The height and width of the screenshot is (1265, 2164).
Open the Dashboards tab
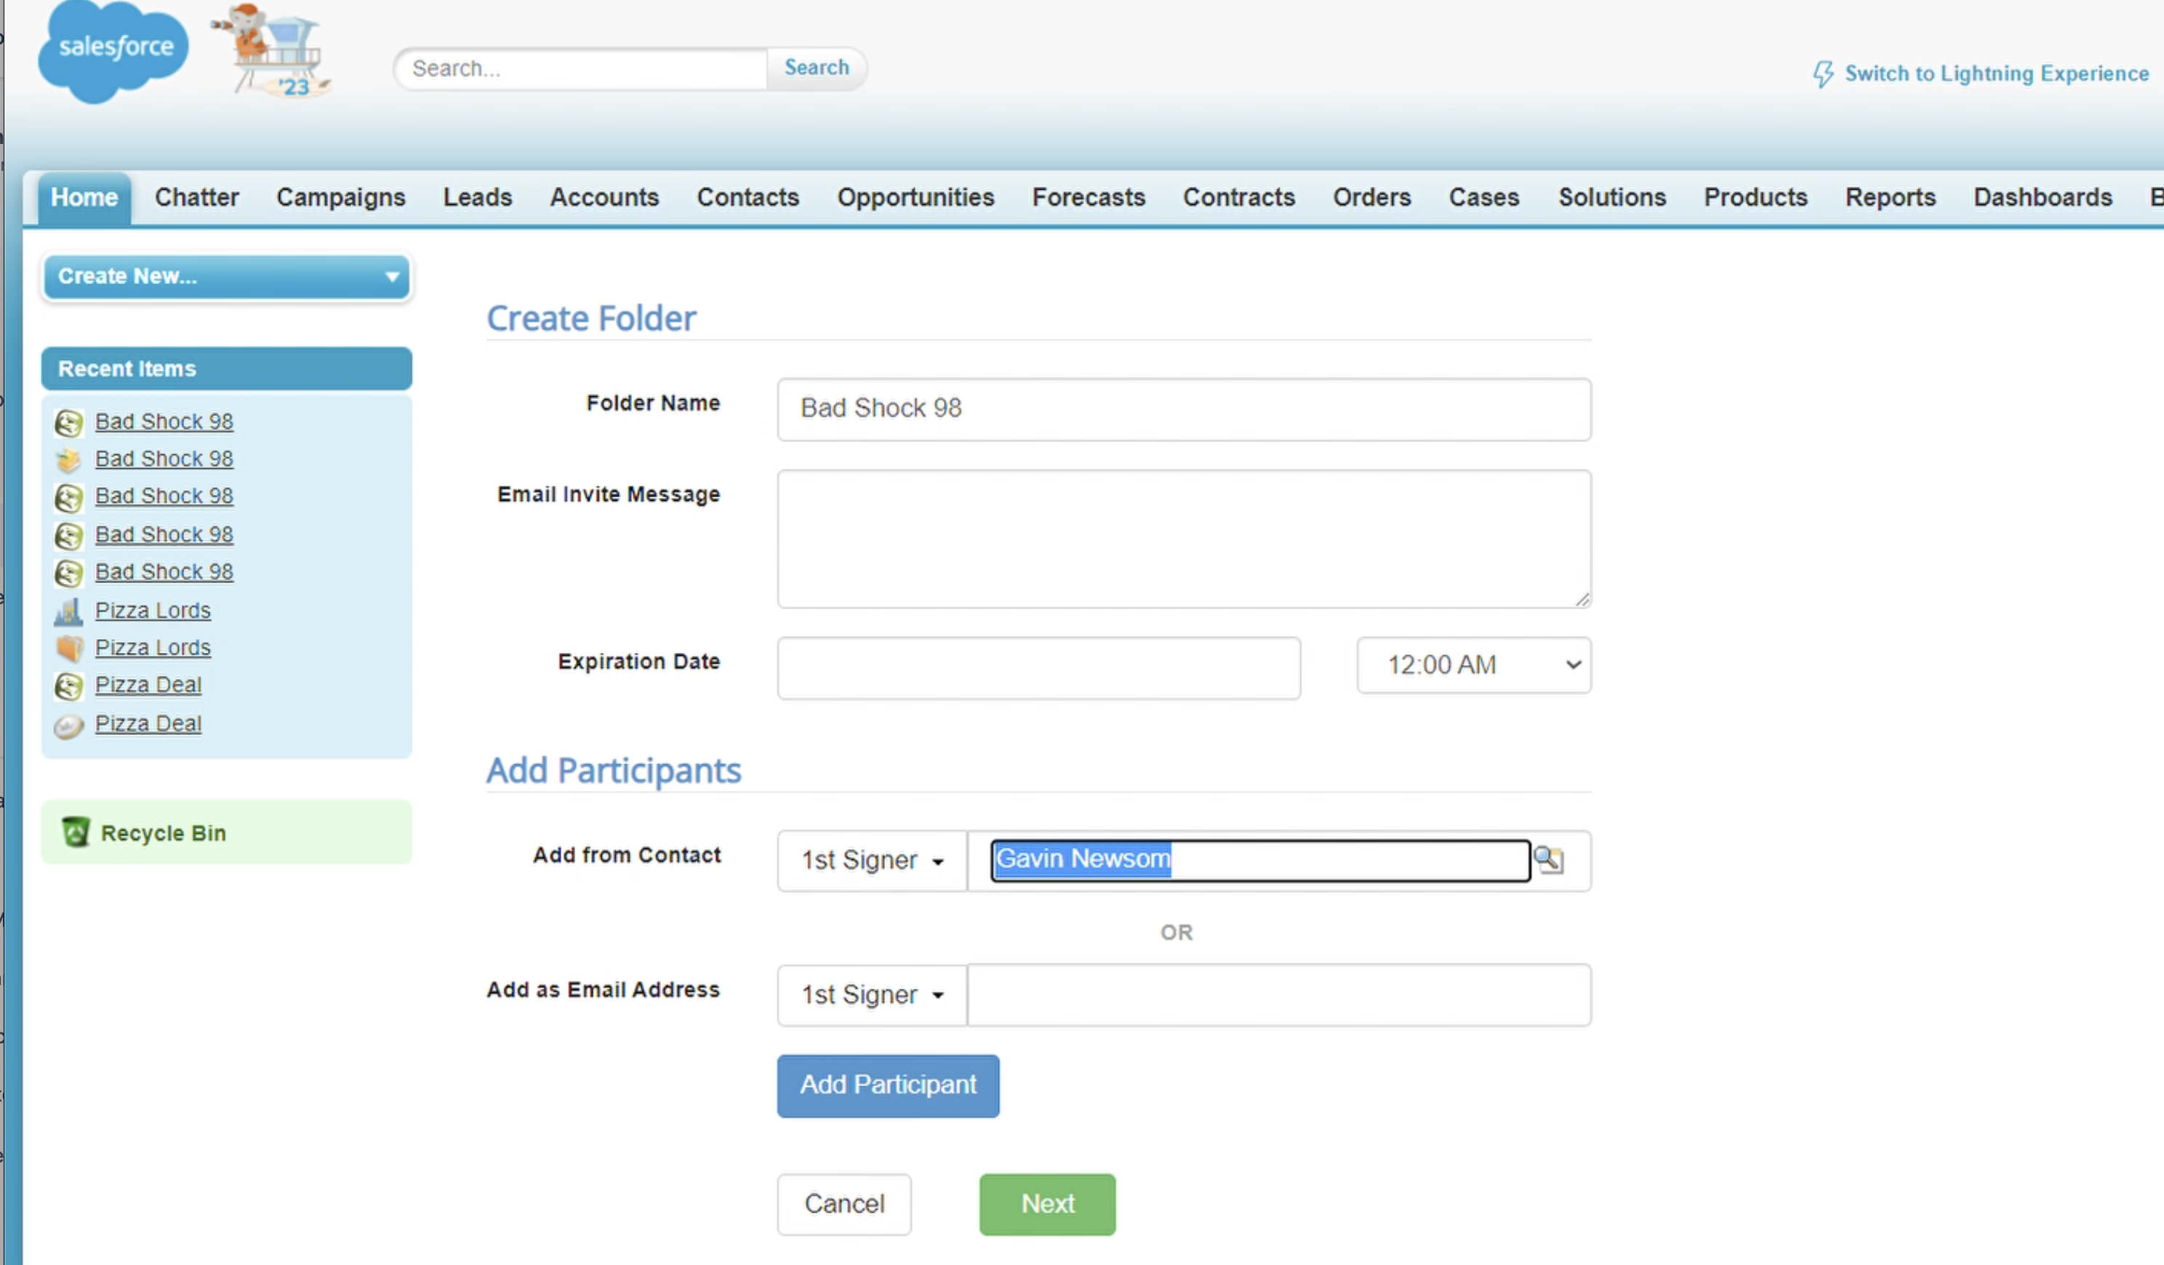(x=2043, y=198)
